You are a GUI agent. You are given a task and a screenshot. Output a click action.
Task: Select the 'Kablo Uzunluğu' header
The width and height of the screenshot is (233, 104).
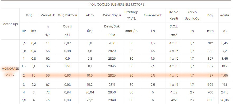192,15
